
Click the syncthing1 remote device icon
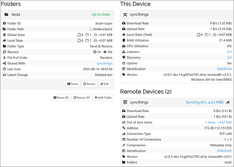pyautogui.click(x=125, y=102)
